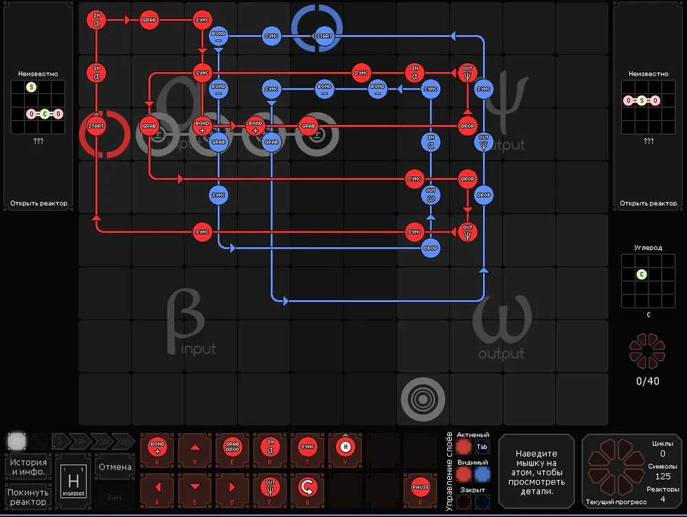
Task: Click the dark step button beside the stop button
Action: [38, 441]
